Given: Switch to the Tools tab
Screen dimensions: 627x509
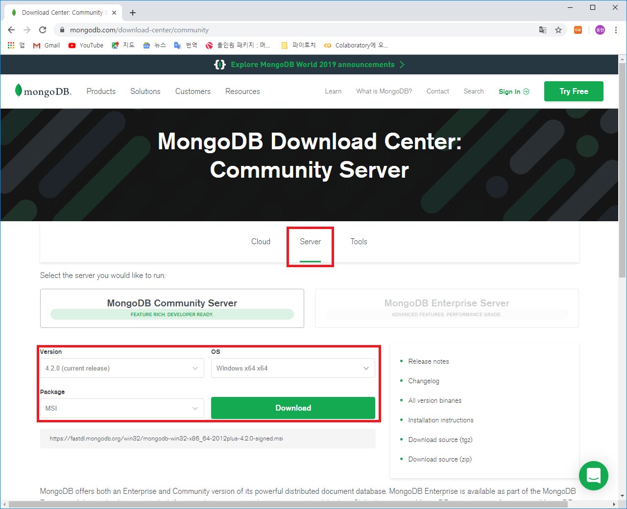Looking at the screenshot, I should coord(359,241).
